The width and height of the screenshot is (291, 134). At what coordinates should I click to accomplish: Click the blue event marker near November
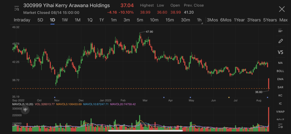click(x=55, y=97)
